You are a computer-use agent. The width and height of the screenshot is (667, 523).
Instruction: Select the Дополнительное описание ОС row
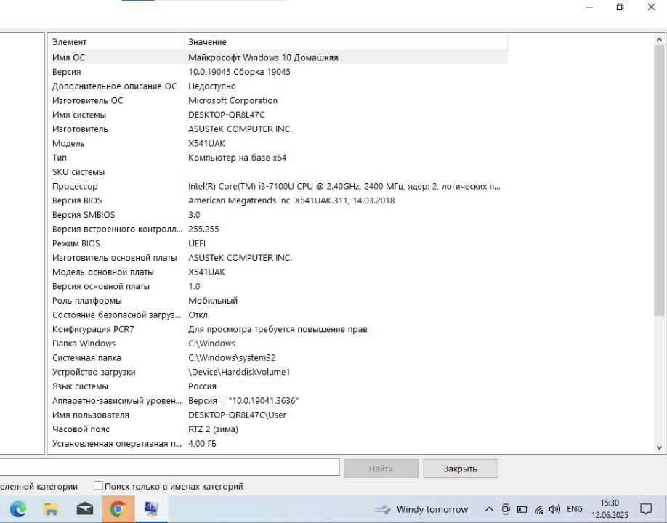pos(279,86)
